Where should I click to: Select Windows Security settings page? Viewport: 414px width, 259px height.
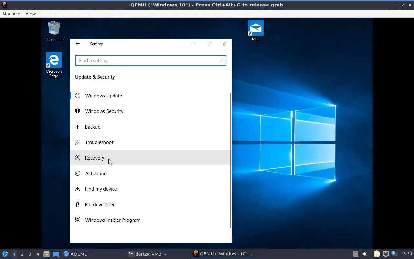click(150, 111)
